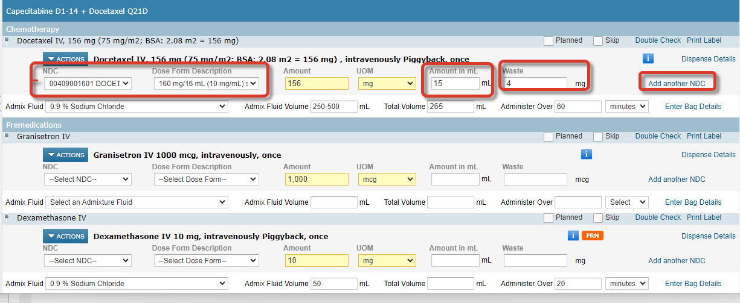The height and width of the screenshot is (303, 740).
Task: Click Print Label link for Dexamethasone
Action: (x=704, y=217)
